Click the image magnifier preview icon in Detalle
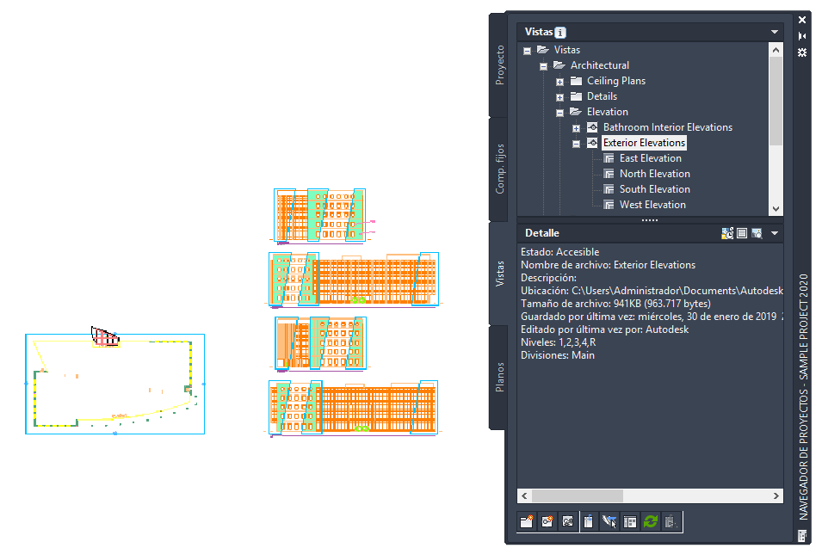Viewport: 822px width, 554px height. point(757,233)
